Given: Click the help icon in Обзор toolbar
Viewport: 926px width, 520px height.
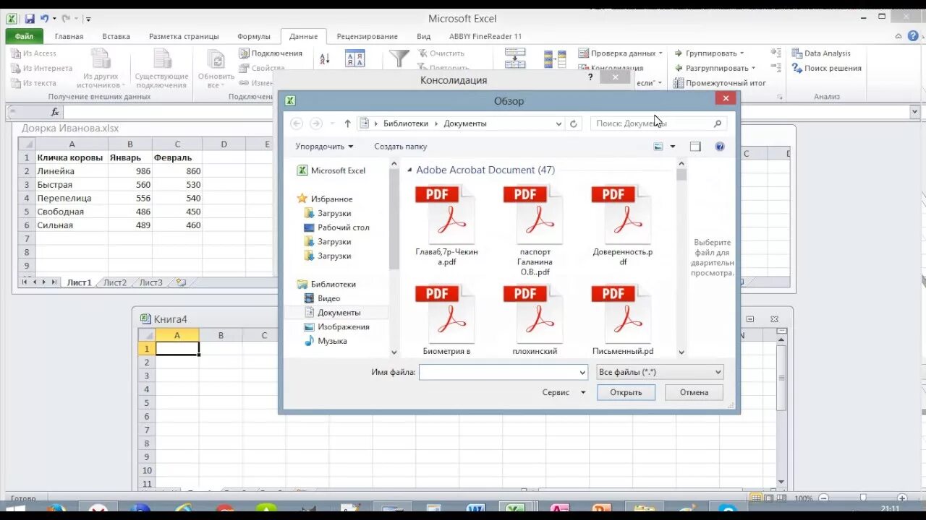Looking at the screenshot, I should tap(720, 147).
